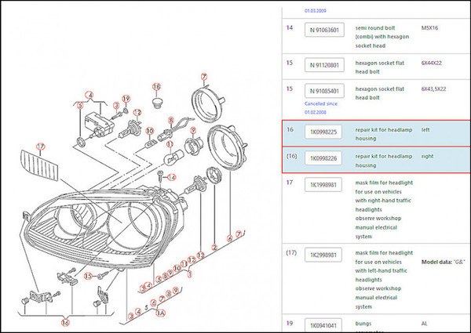The width and height of the screenshot is (471, 333).
Task: Select callout 18 above the bung
Action: click(156, 87)
